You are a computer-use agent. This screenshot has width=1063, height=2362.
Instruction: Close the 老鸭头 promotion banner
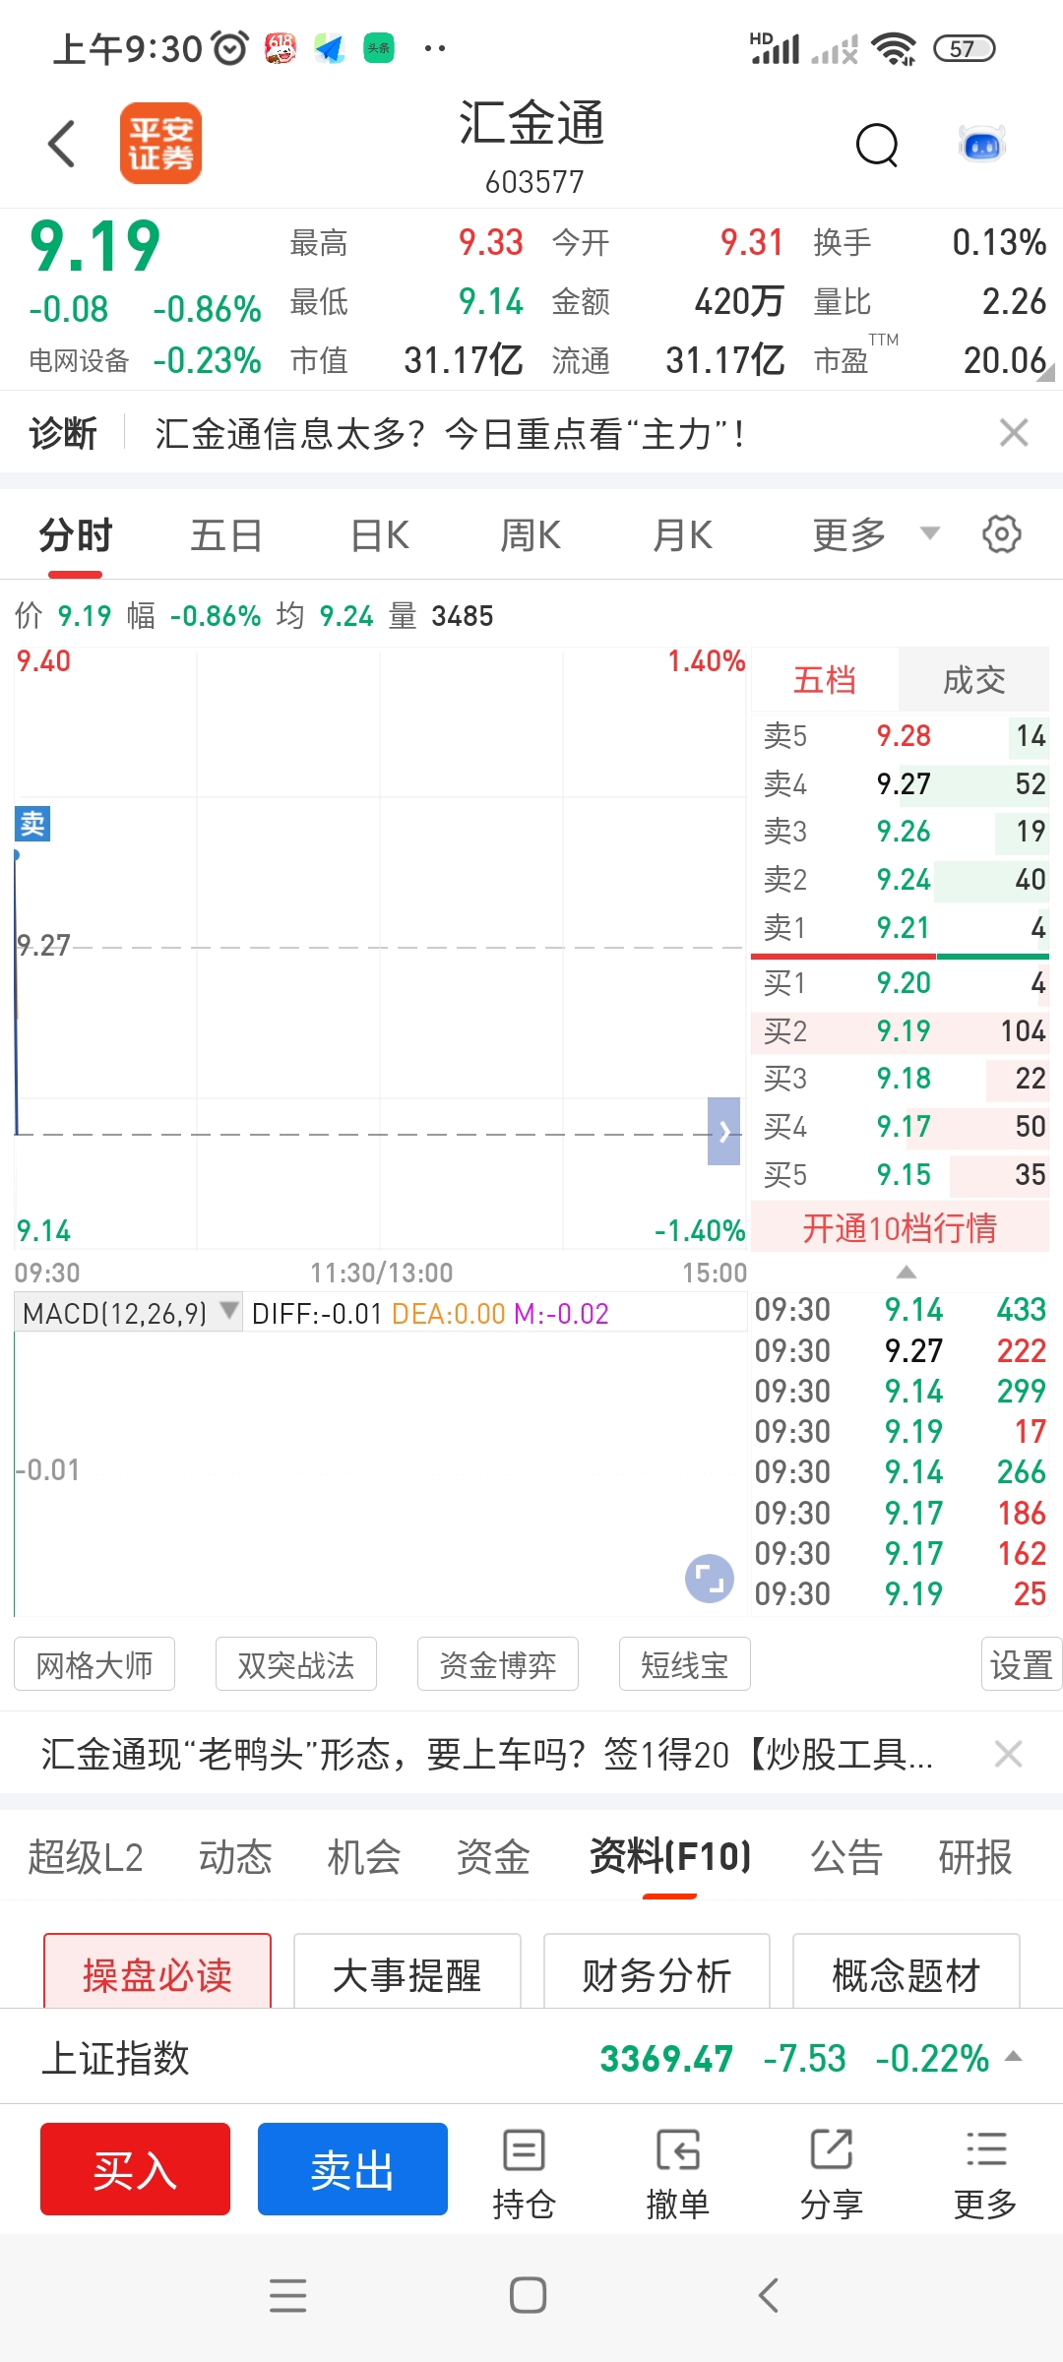(x=1009, y=1754)
